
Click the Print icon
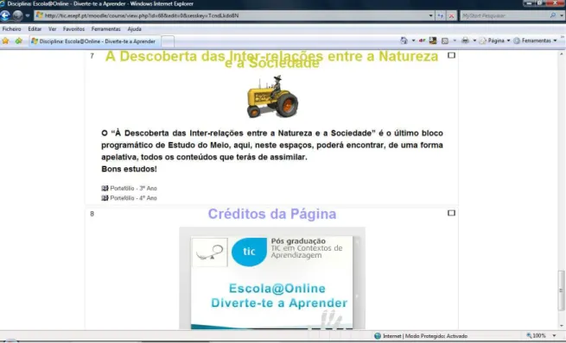click(465, 41)
